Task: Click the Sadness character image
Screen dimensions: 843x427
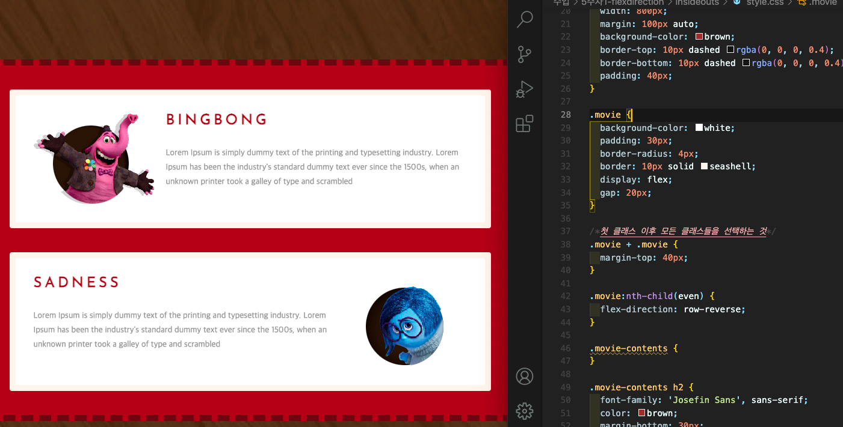Action: point(405,326)
